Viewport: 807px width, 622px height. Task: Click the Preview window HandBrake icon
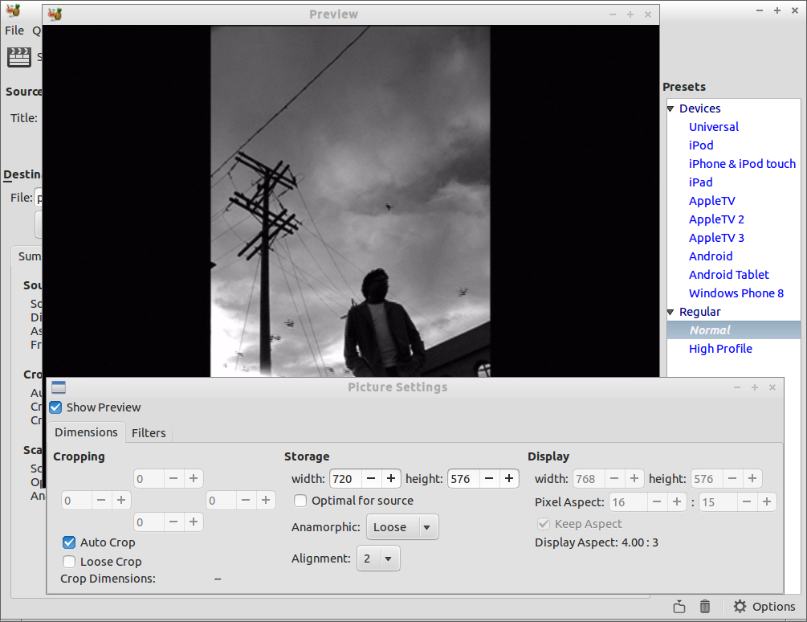(55, 14)
